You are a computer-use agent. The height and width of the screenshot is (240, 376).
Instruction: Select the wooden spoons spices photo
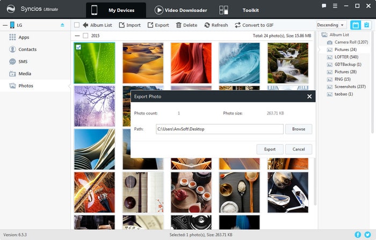(x=240, y=192)
